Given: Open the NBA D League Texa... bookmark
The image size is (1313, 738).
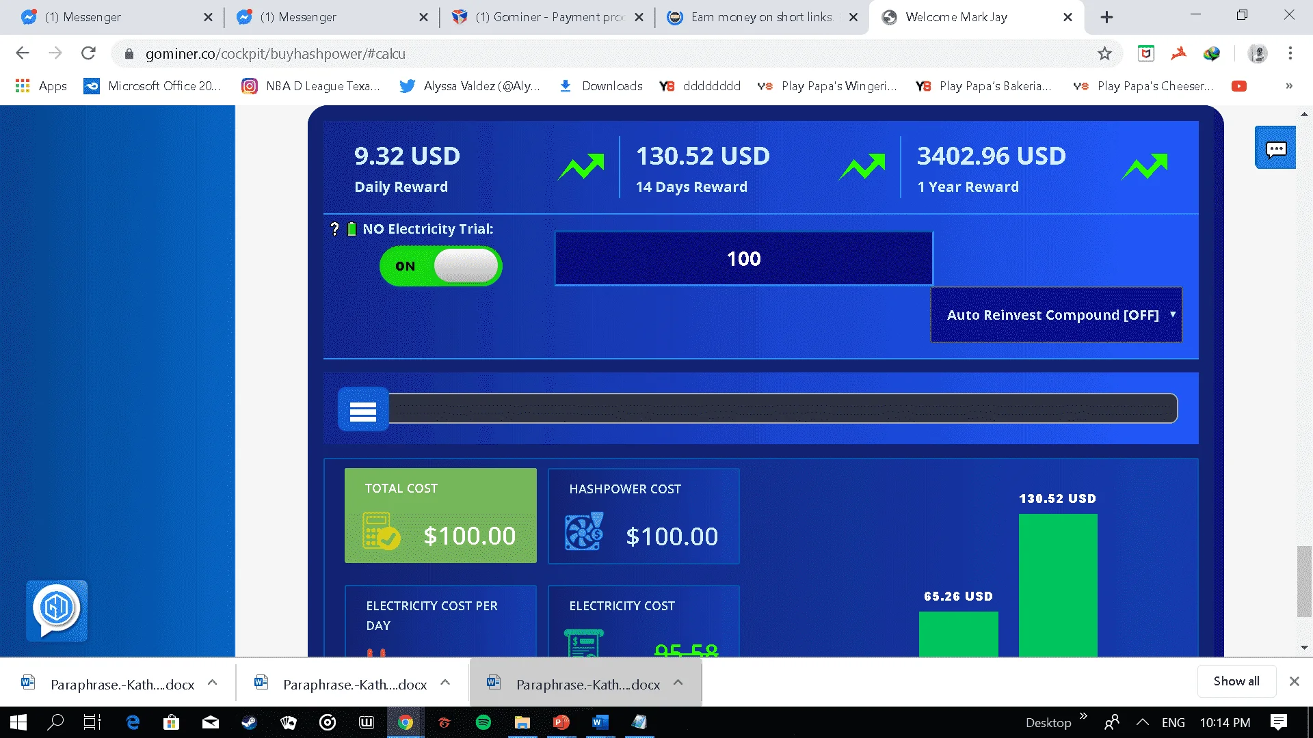Looking at the screenshot, I should pyautogui.click(x=310, y=86).
